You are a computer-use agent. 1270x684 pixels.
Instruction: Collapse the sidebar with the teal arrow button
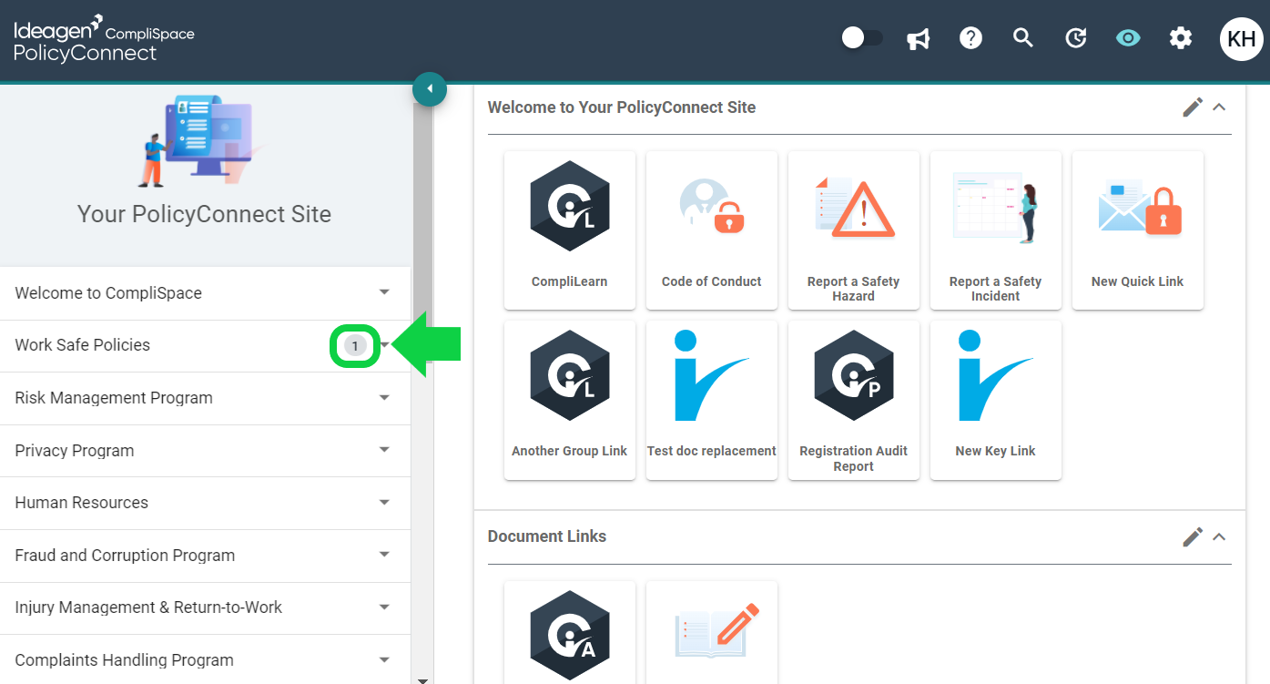pos(430,89)
